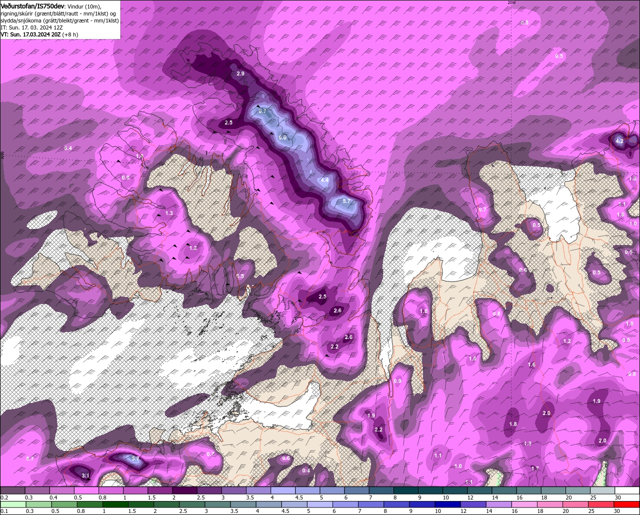Select the 4.2 value on the map

[x=619, y=141]
